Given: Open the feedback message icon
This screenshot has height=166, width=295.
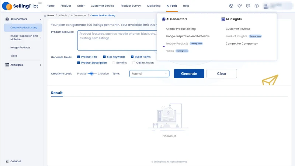Looking at the screenshot, I should click(x=248, y=6).
